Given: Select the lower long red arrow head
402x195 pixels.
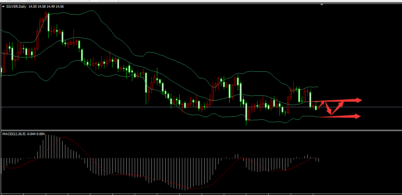Looking at the screenshot, I should 357,116.
